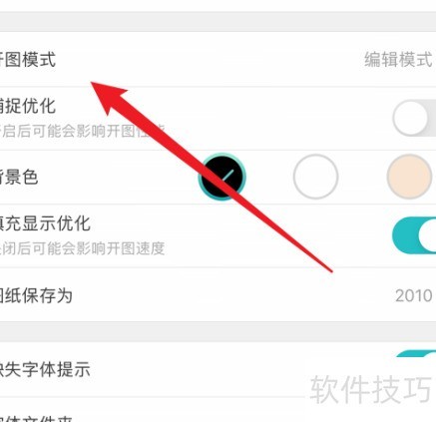Tap the 缺失字体提示 label text
This screenshot has width=436, height=422.
click(x=45, y=369)
